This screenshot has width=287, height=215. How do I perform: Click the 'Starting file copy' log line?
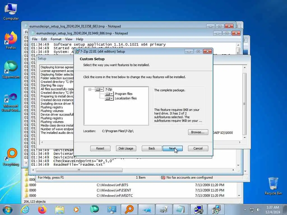52,85
